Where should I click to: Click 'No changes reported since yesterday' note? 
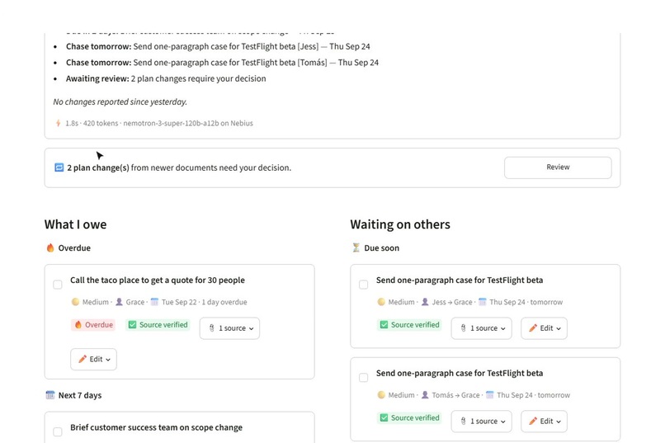pos(120,102)
